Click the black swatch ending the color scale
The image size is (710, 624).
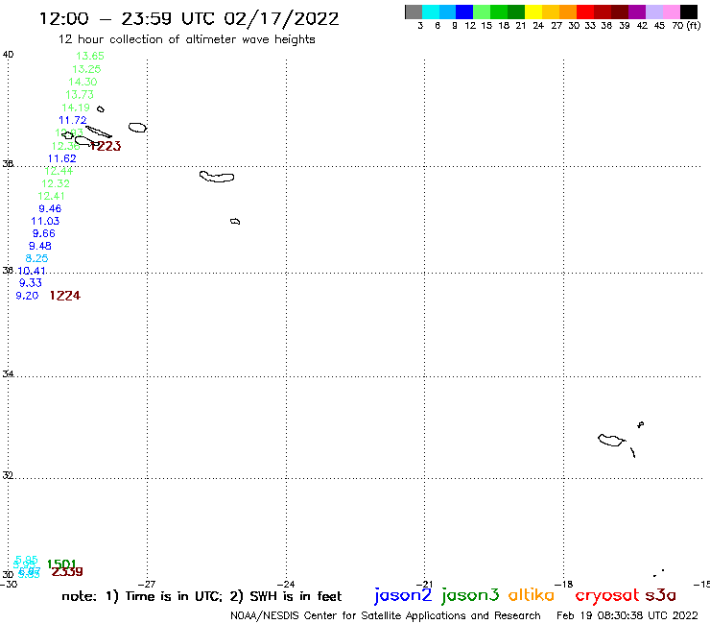(689, 12)
